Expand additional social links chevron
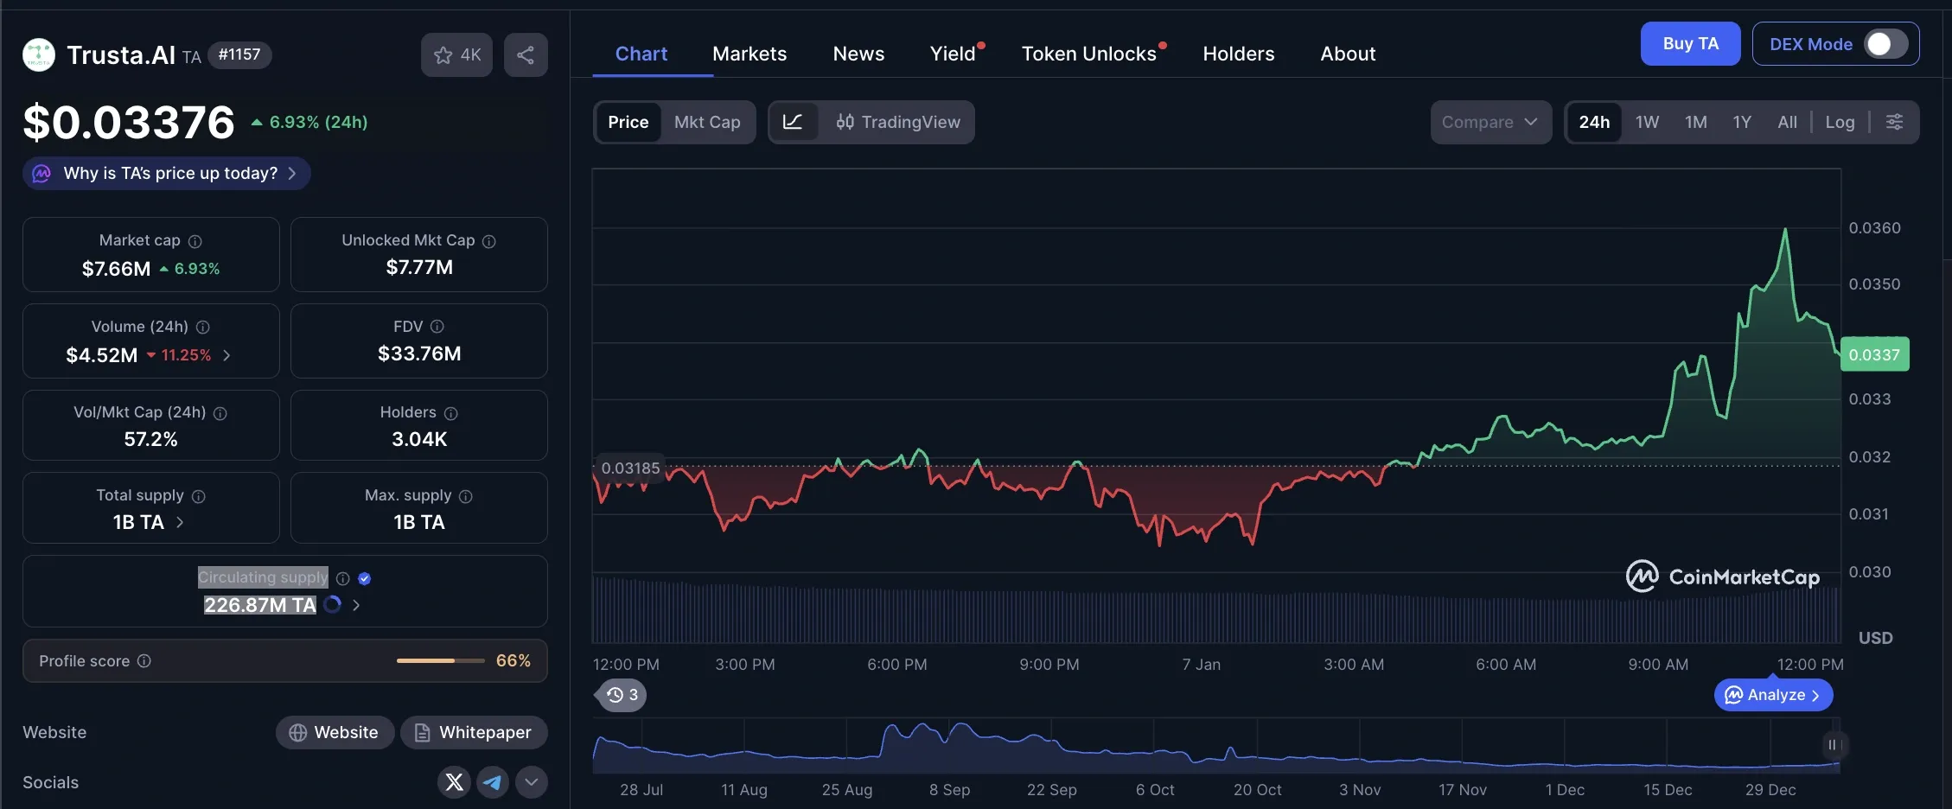Viewport: 1952px width, 809px height. pyautogui.click(x=531, y=782)
